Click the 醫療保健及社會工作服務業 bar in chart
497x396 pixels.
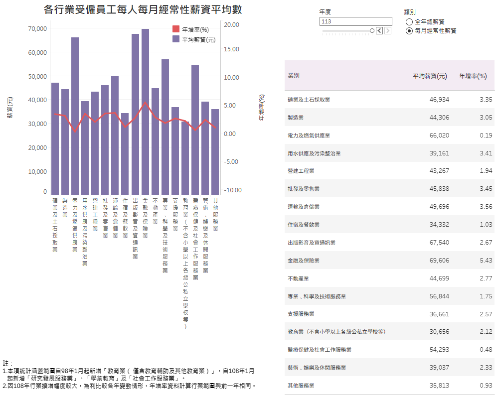195,130
